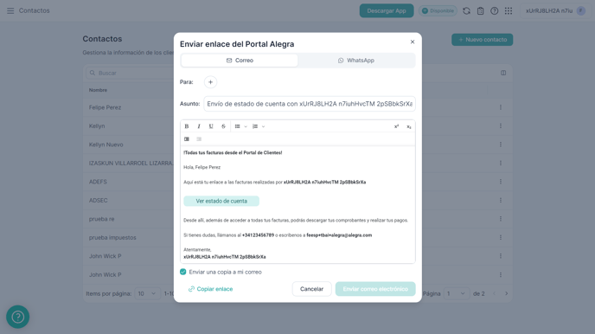Viewport: 595px width, 334px height.
Task: Open the apps grid icon
Action: 509,11
